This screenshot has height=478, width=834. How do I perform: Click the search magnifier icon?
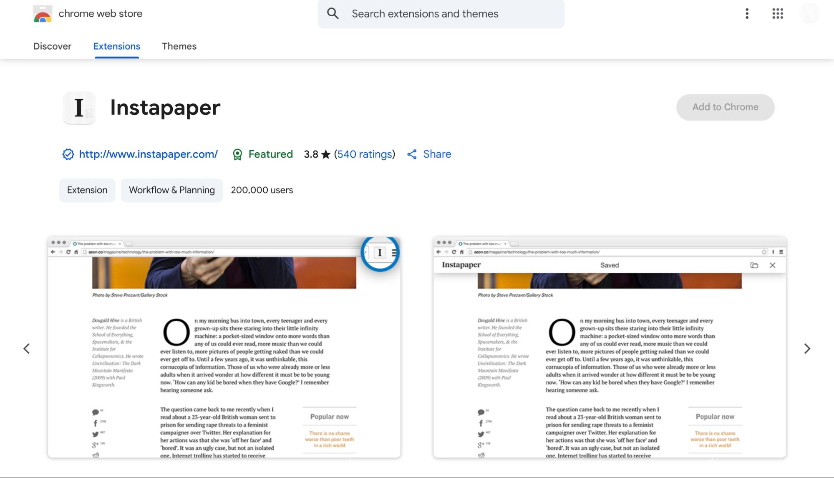[x=333, y=14]
